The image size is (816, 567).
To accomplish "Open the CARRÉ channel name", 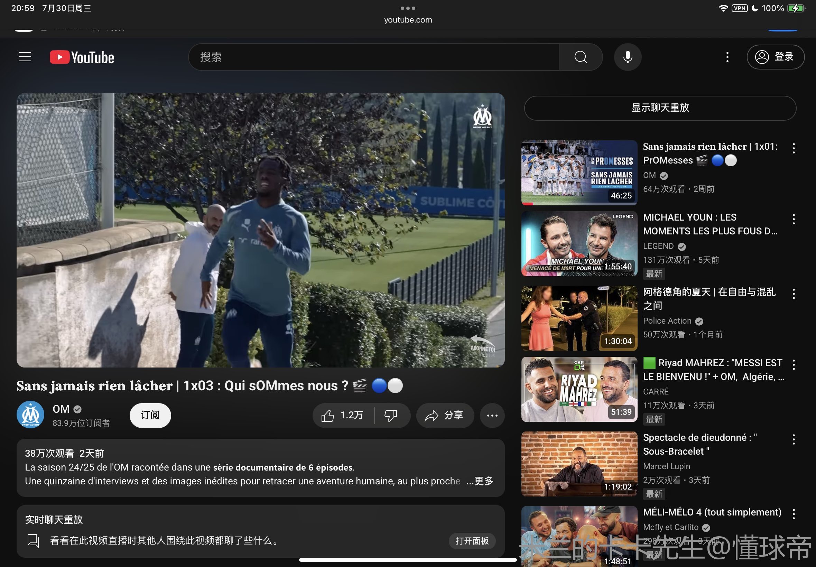I will pyautogui.click(x=656, y=391).
